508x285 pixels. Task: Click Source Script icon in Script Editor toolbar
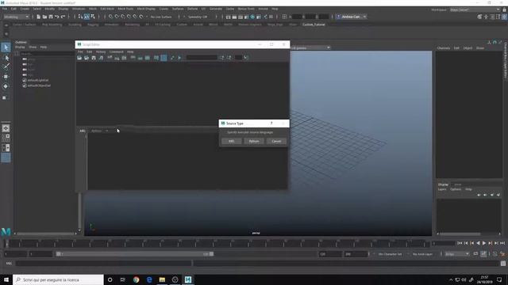point(87,58)
